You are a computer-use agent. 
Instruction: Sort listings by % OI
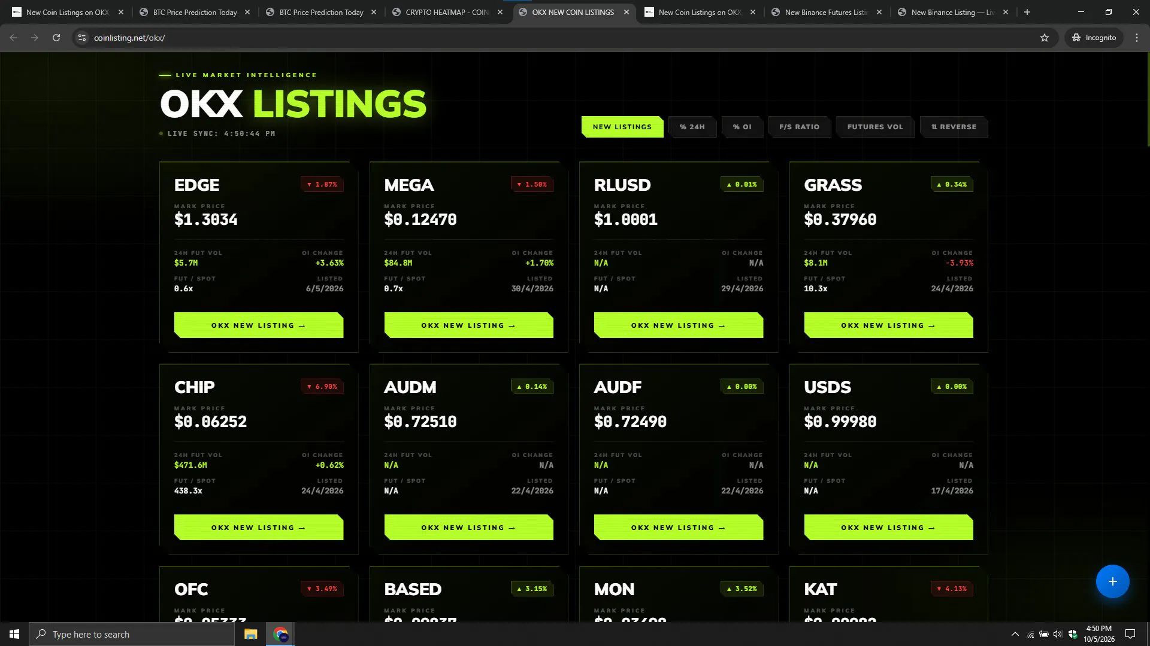click(742, 127)
